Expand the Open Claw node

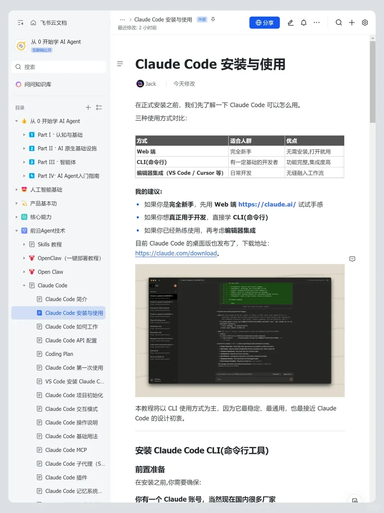(x=24, y=272)
